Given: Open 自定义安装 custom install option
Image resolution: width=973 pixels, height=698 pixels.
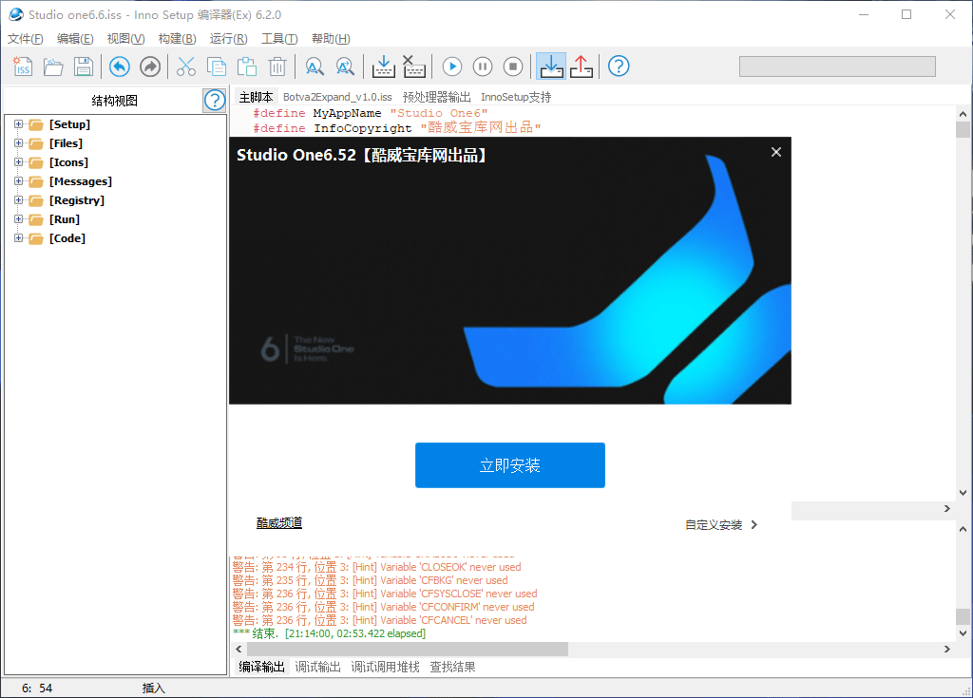Looking at the screenshot, I should click(721, 525).
